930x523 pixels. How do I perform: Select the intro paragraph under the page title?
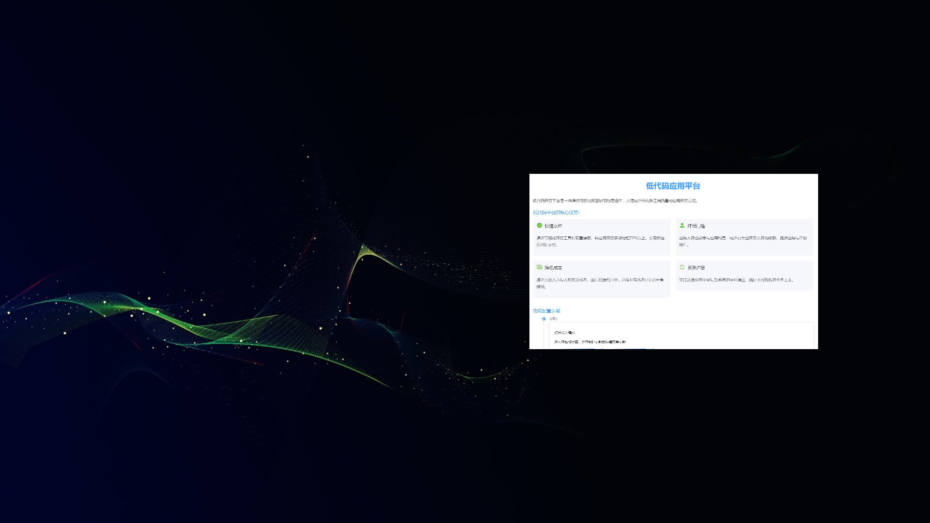pyautogui.click(x=615, y=201)
